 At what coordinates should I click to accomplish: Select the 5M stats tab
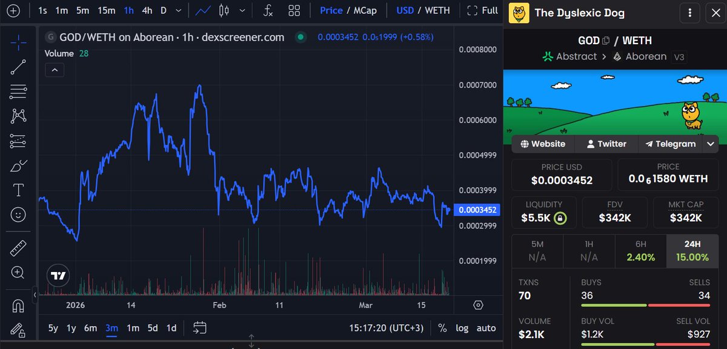(x=537, y=251)
